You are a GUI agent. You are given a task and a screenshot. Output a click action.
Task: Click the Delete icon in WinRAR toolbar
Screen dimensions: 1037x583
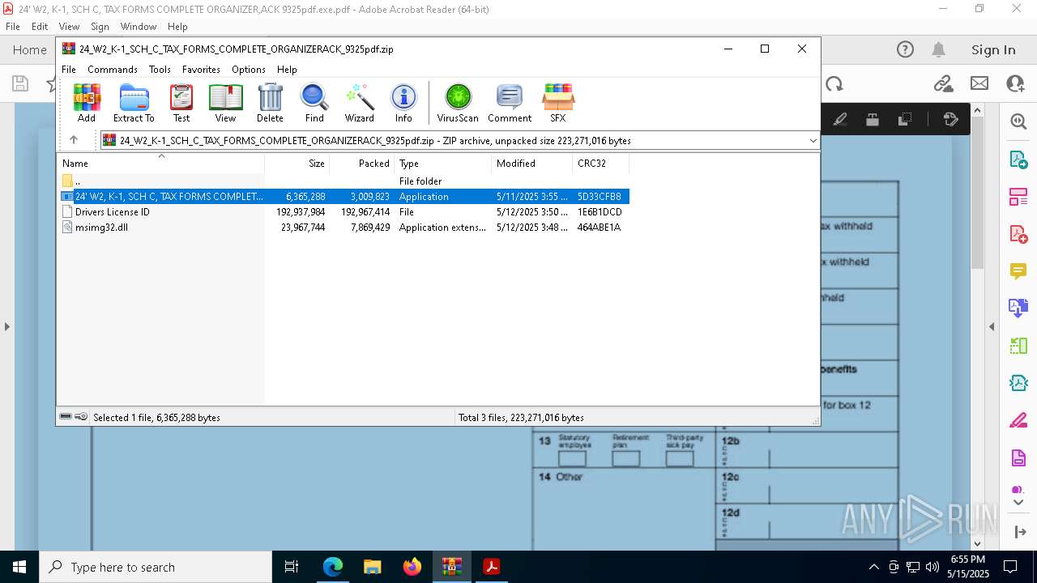click(x=270, y=103)
